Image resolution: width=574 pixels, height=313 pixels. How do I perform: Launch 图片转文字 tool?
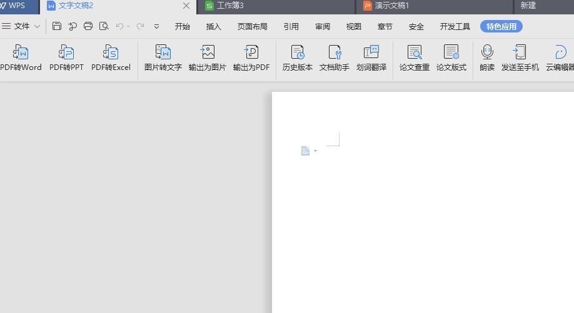coord(163,57)
